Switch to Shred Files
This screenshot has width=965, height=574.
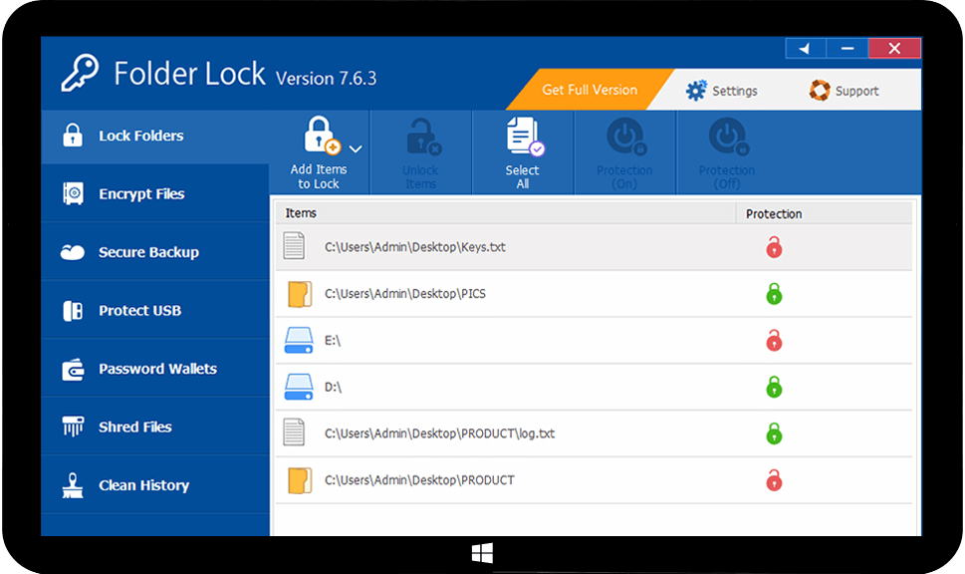[x=155, y=427]
